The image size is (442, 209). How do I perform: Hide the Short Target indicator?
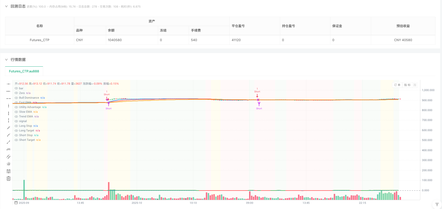coord(16,140)
